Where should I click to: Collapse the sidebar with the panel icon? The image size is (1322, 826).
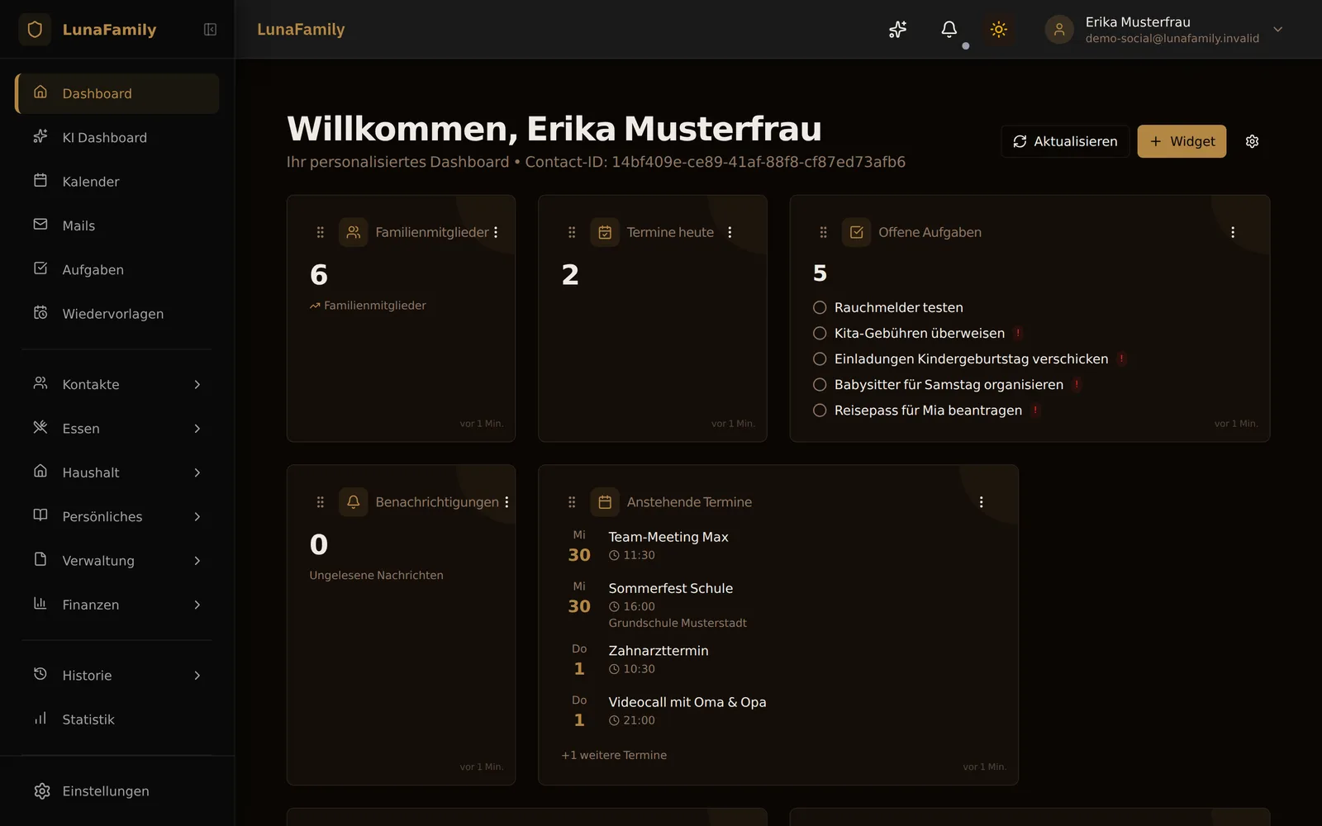(x=210, y=30)
